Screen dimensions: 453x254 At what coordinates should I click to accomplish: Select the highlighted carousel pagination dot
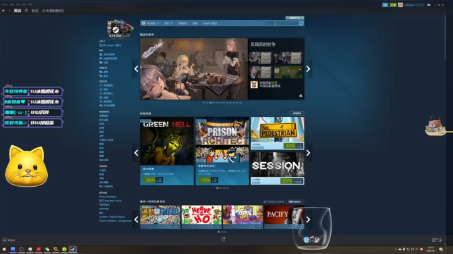211,102
